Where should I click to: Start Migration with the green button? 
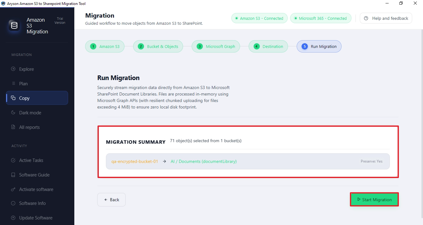pos(374,200)
